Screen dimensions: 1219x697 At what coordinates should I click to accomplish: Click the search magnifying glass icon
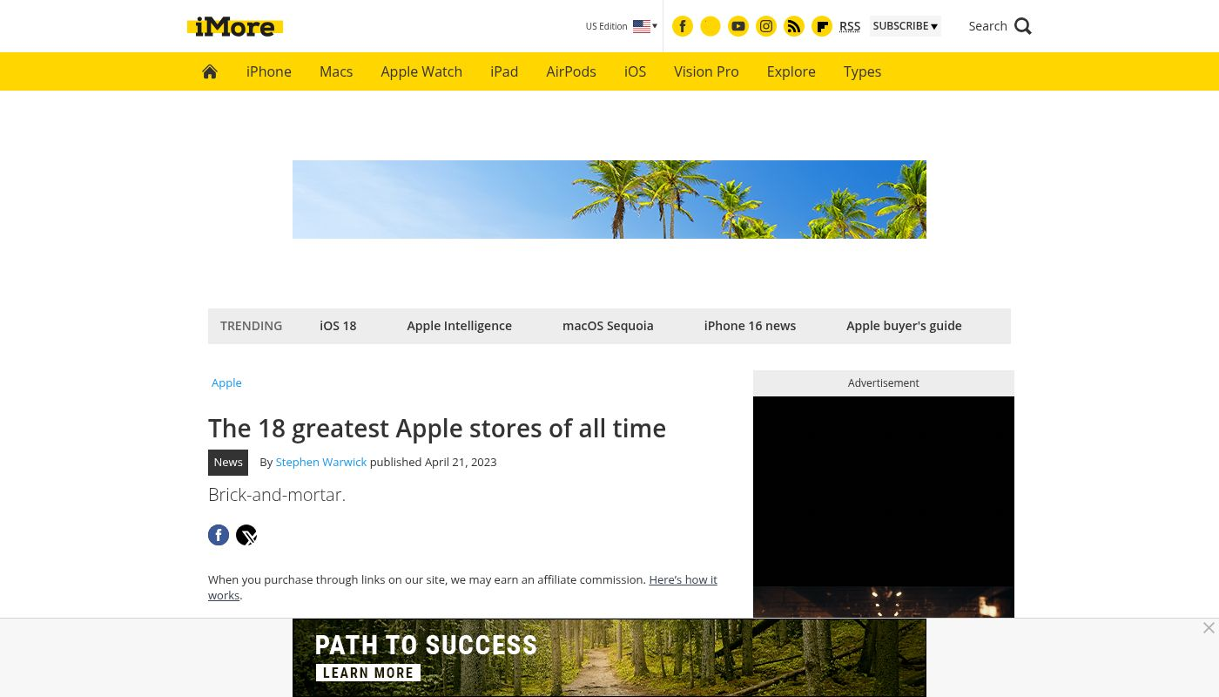pyautogui.click(x=1023, y=26)
